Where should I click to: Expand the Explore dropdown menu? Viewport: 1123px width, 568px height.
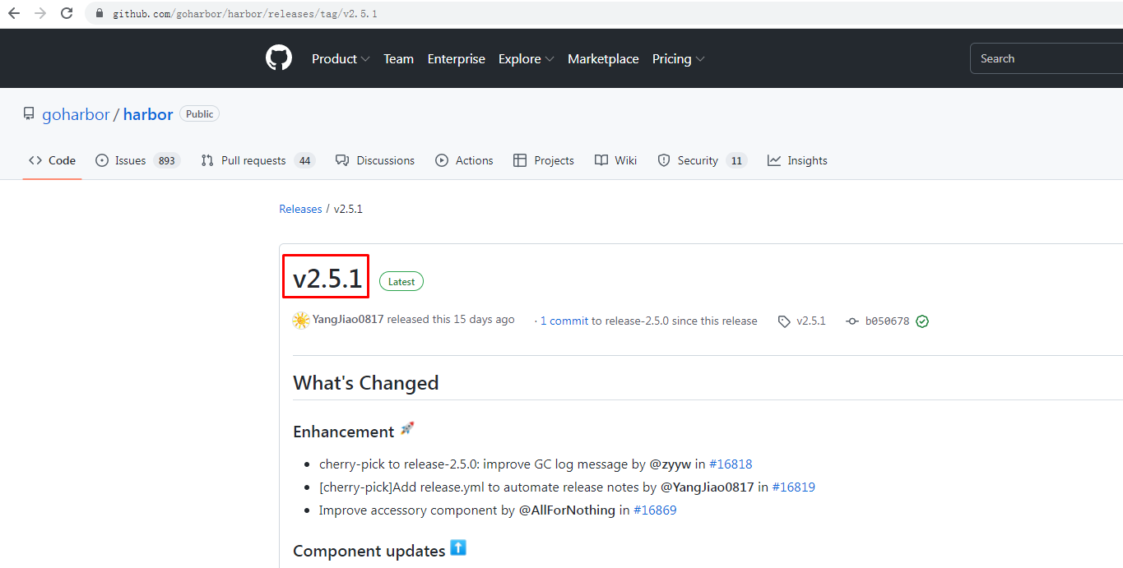tap(526, 59)
